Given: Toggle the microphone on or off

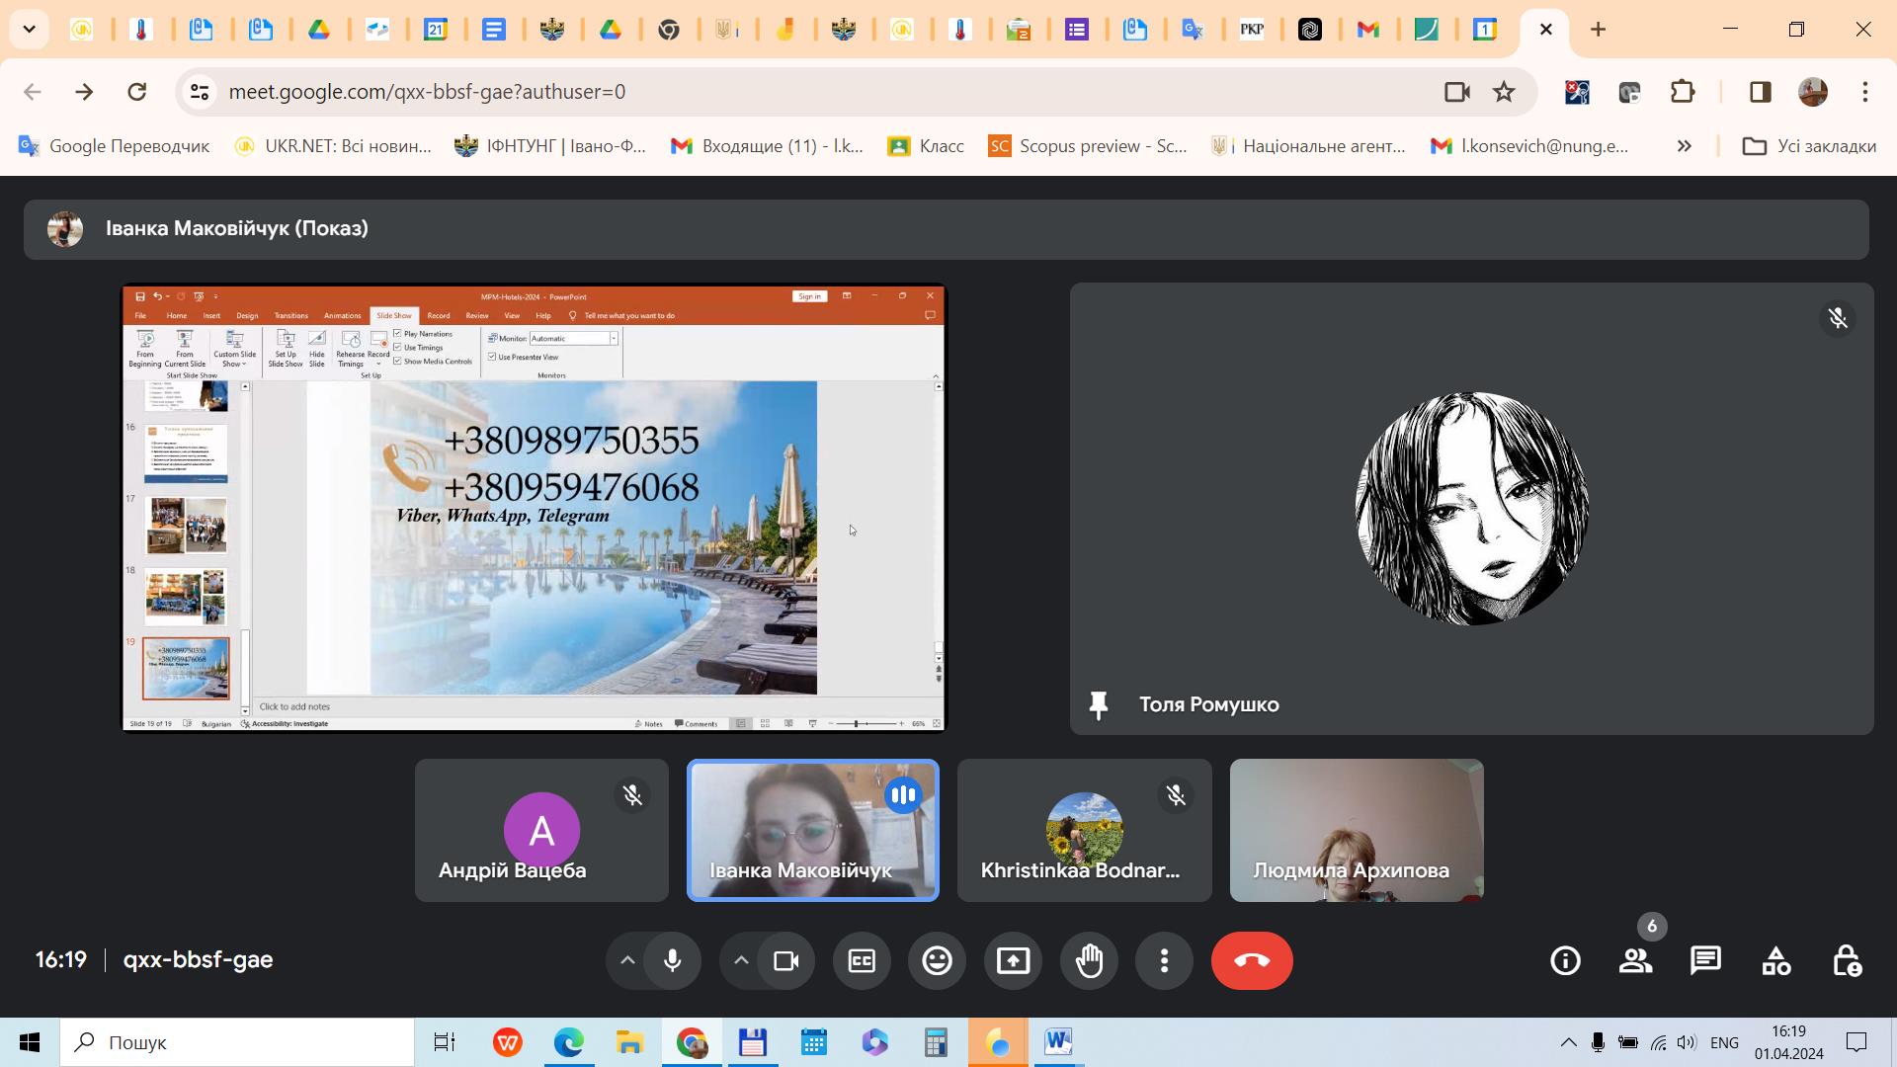Looking at the screenshot, I should pyautogui.click(x=673, y=960).
